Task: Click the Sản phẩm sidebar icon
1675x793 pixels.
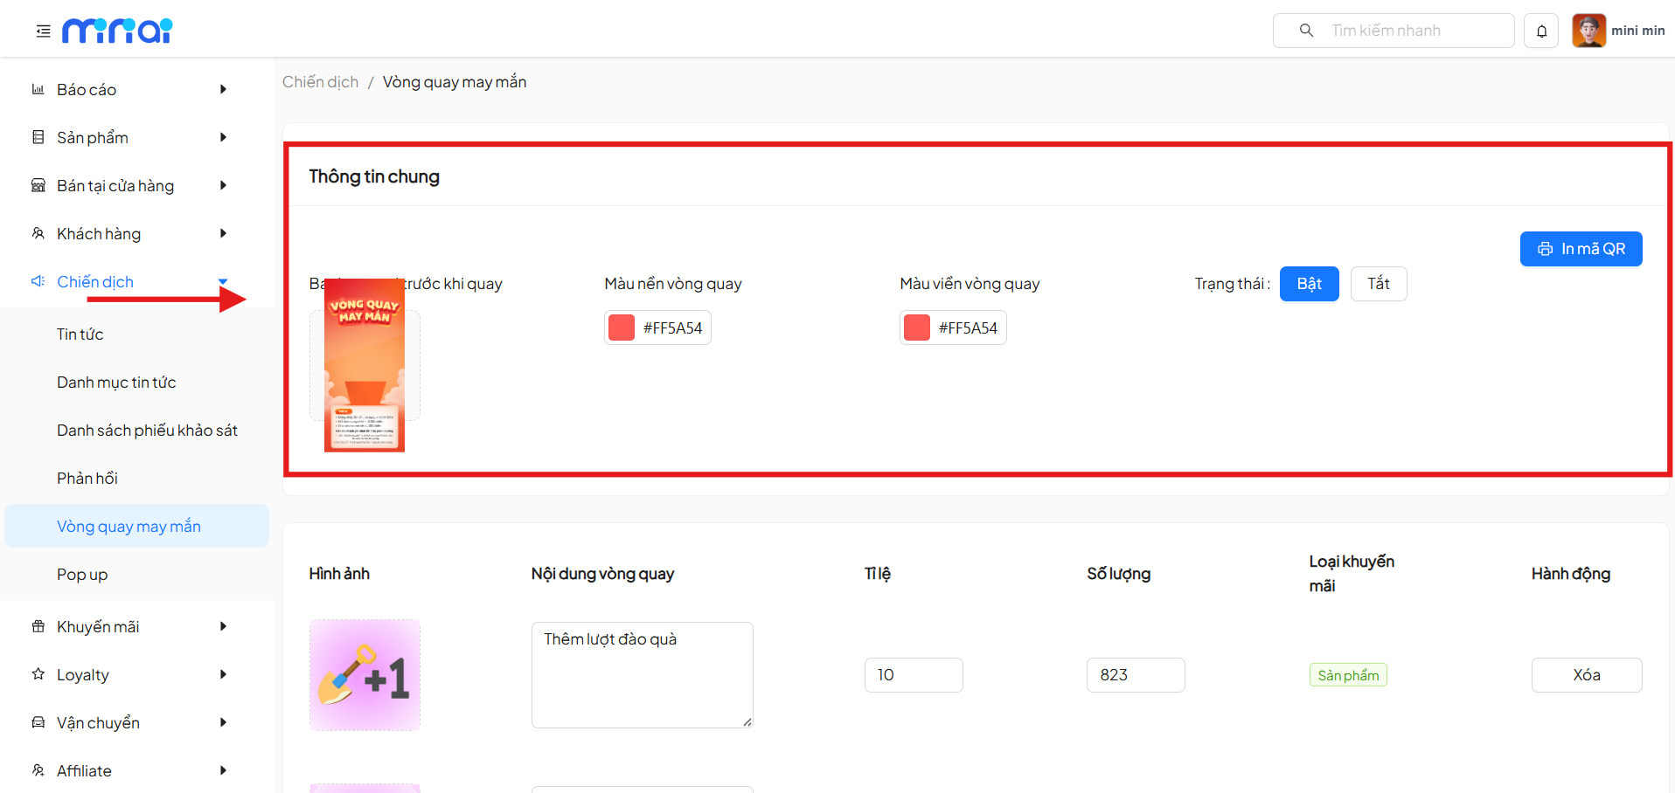Action: (38, 137)
